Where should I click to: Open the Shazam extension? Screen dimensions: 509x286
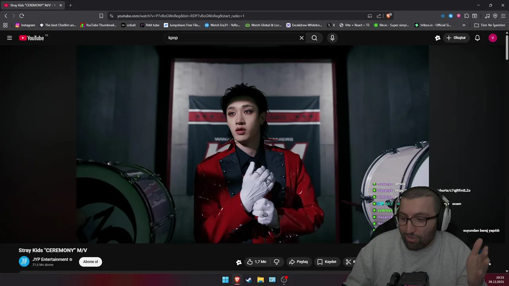pyautogui.click(x=451, y=16)
